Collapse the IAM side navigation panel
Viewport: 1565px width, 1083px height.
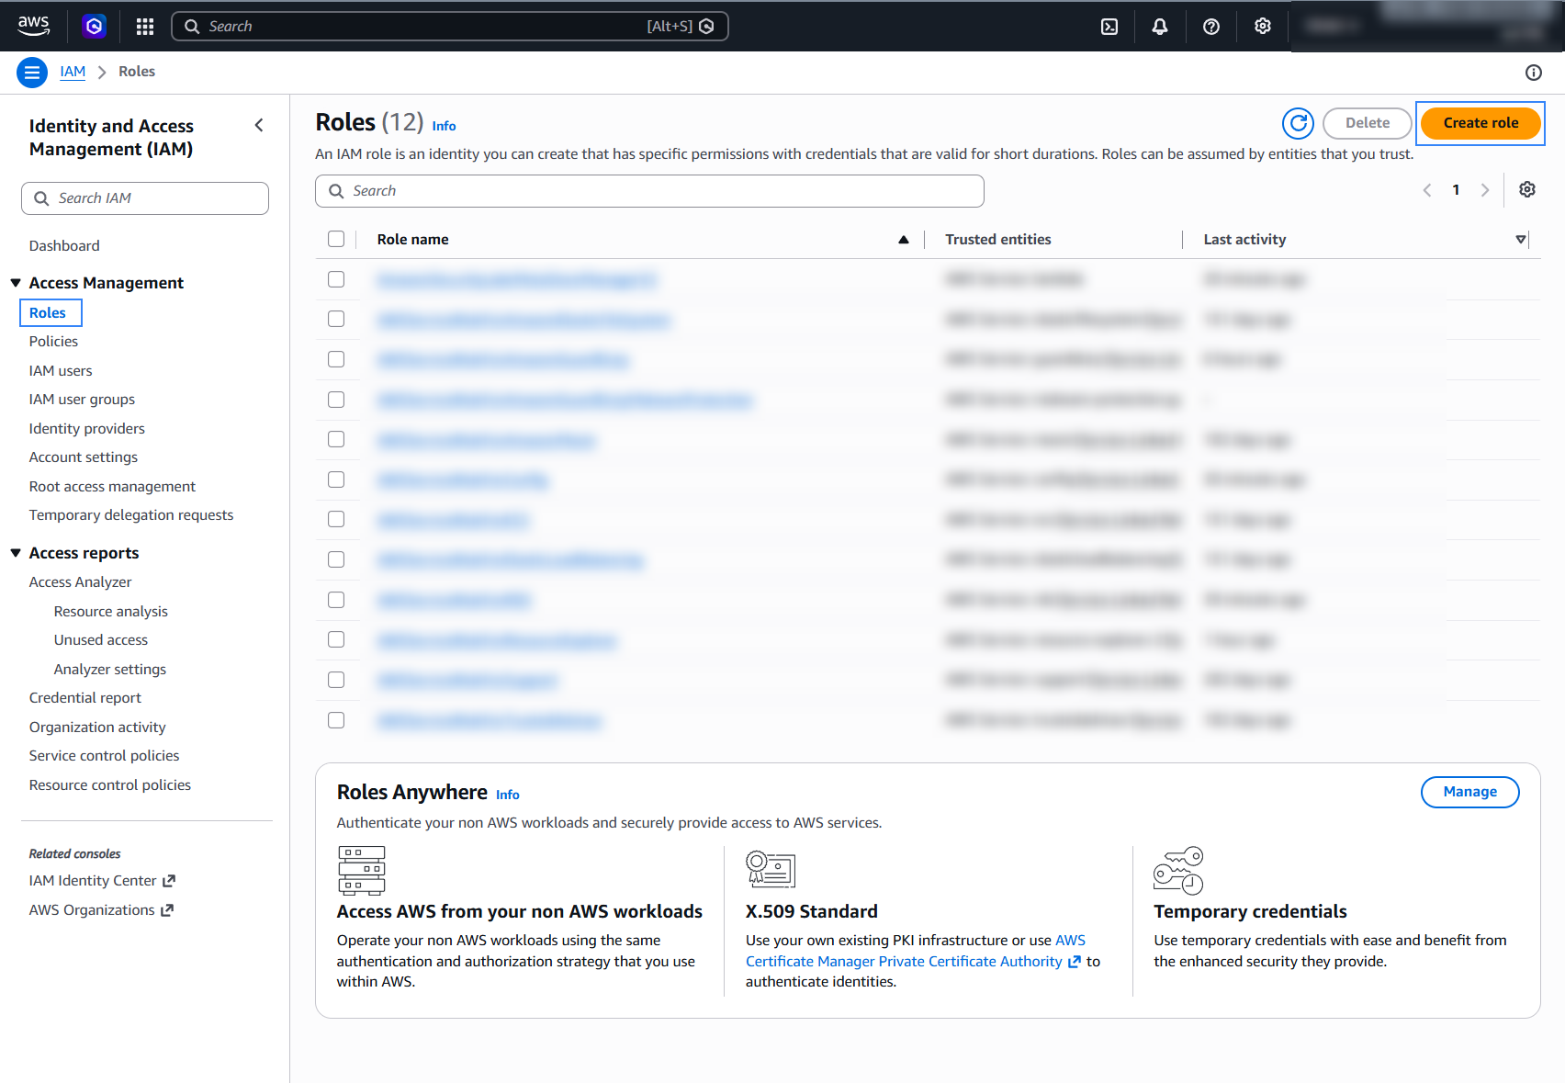pyautogui.click(x=259, y=126)
